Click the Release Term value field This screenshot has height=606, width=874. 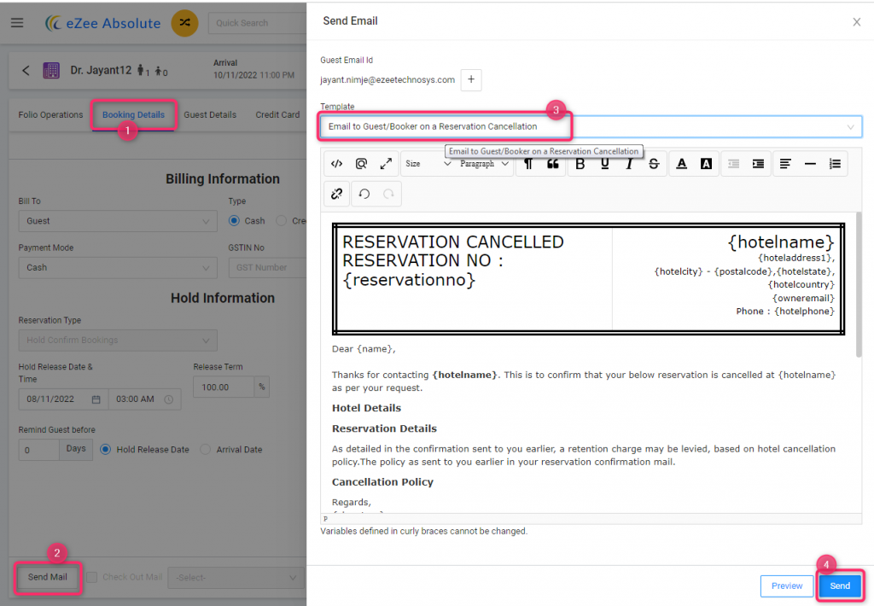[x=224, y=387]
